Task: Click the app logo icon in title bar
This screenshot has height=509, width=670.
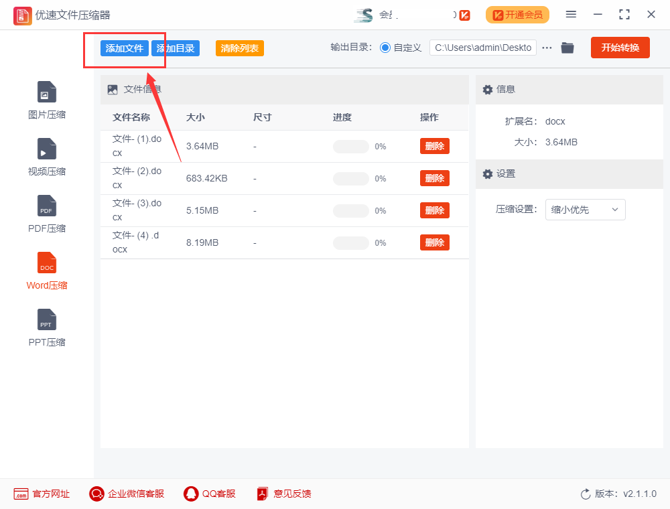Action: (22, 16)
